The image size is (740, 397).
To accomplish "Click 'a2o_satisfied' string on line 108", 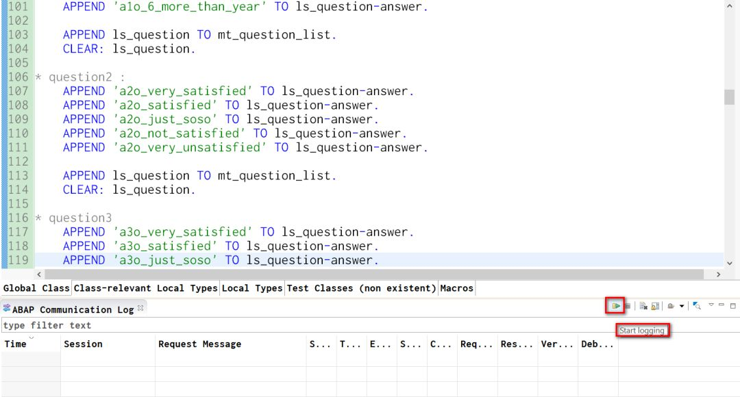I will pos(165,105).
